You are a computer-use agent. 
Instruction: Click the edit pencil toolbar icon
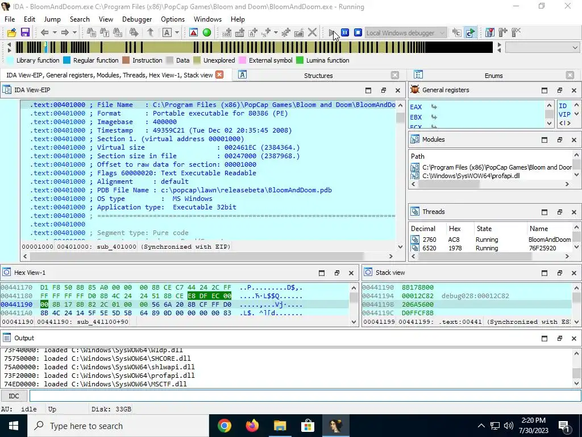[299, 32]
